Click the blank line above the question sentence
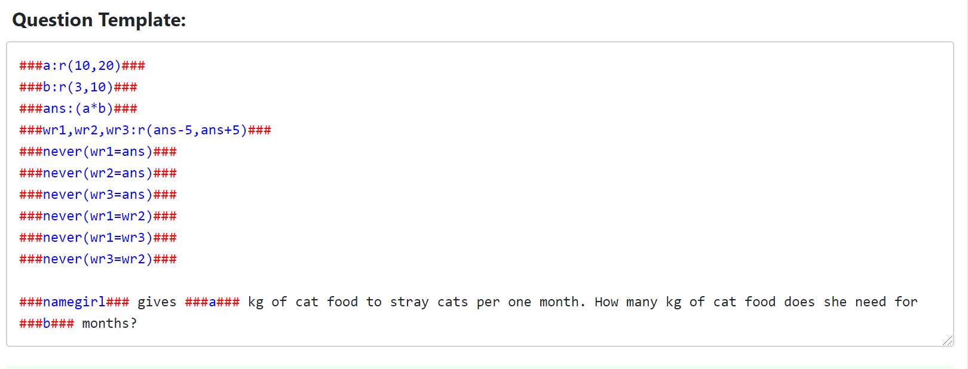968x369 pixels. pyautogui.click(x=480, y=281)
